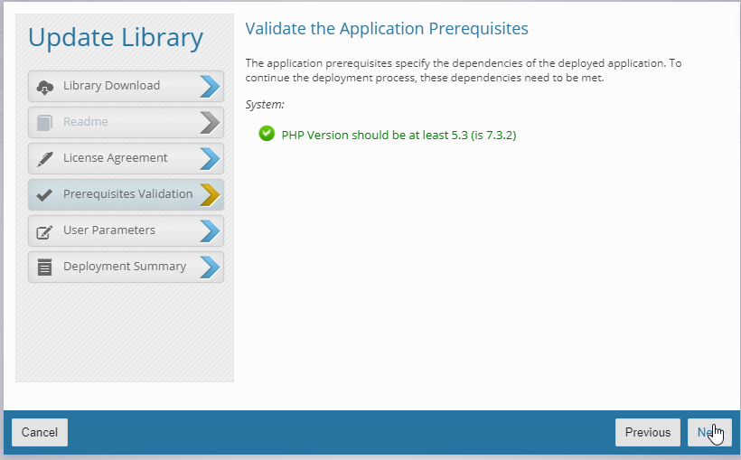This screenshot has height=460, width=741.
Task: Click the edit icon beside User Parameters
Action: click(x=44, y=231)
